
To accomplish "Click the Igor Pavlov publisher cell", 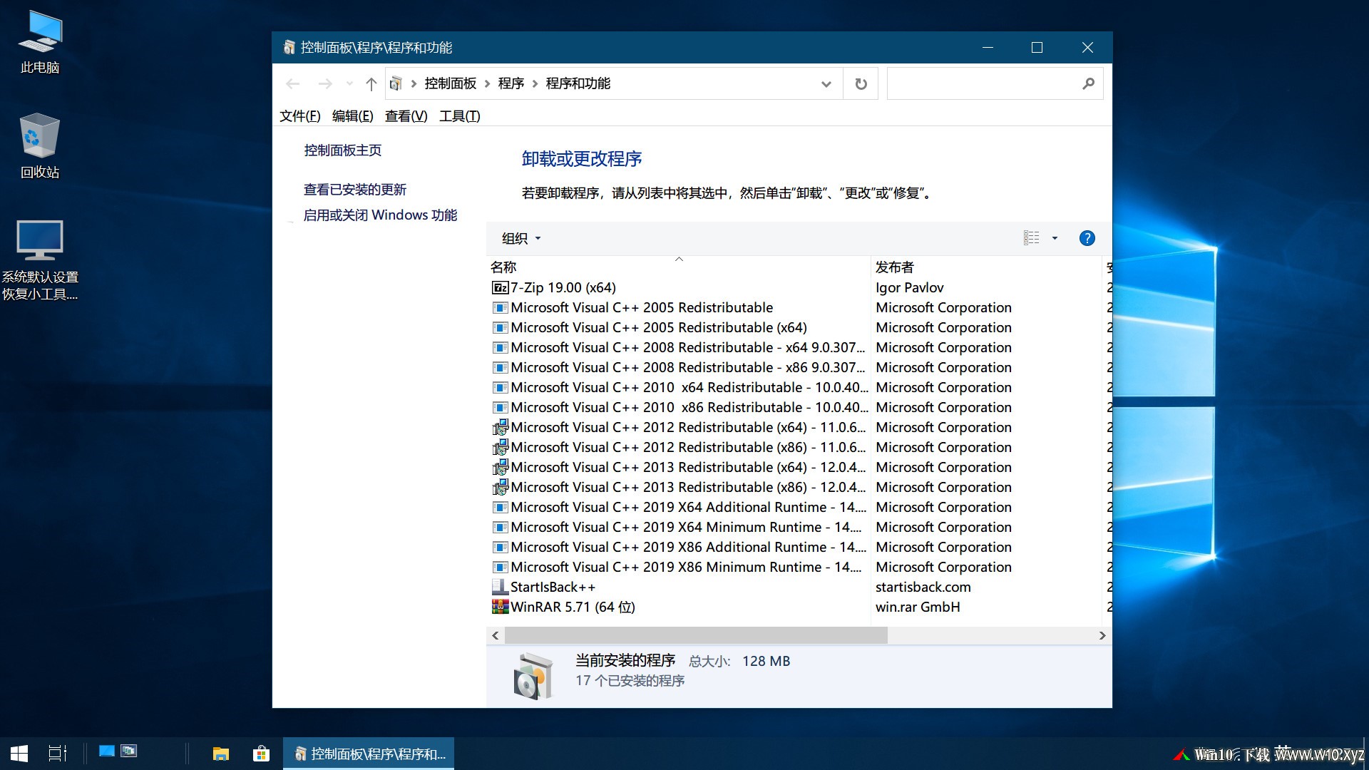I will (x=910, y=288).
